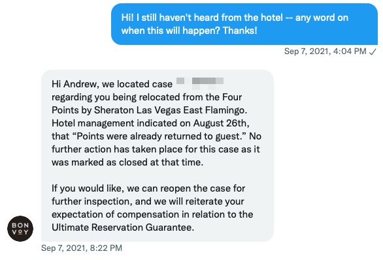Select "Sheraton Las Vegas East Flamingo" text
Viewport: 383px width, 260px height.
(171, 110)
